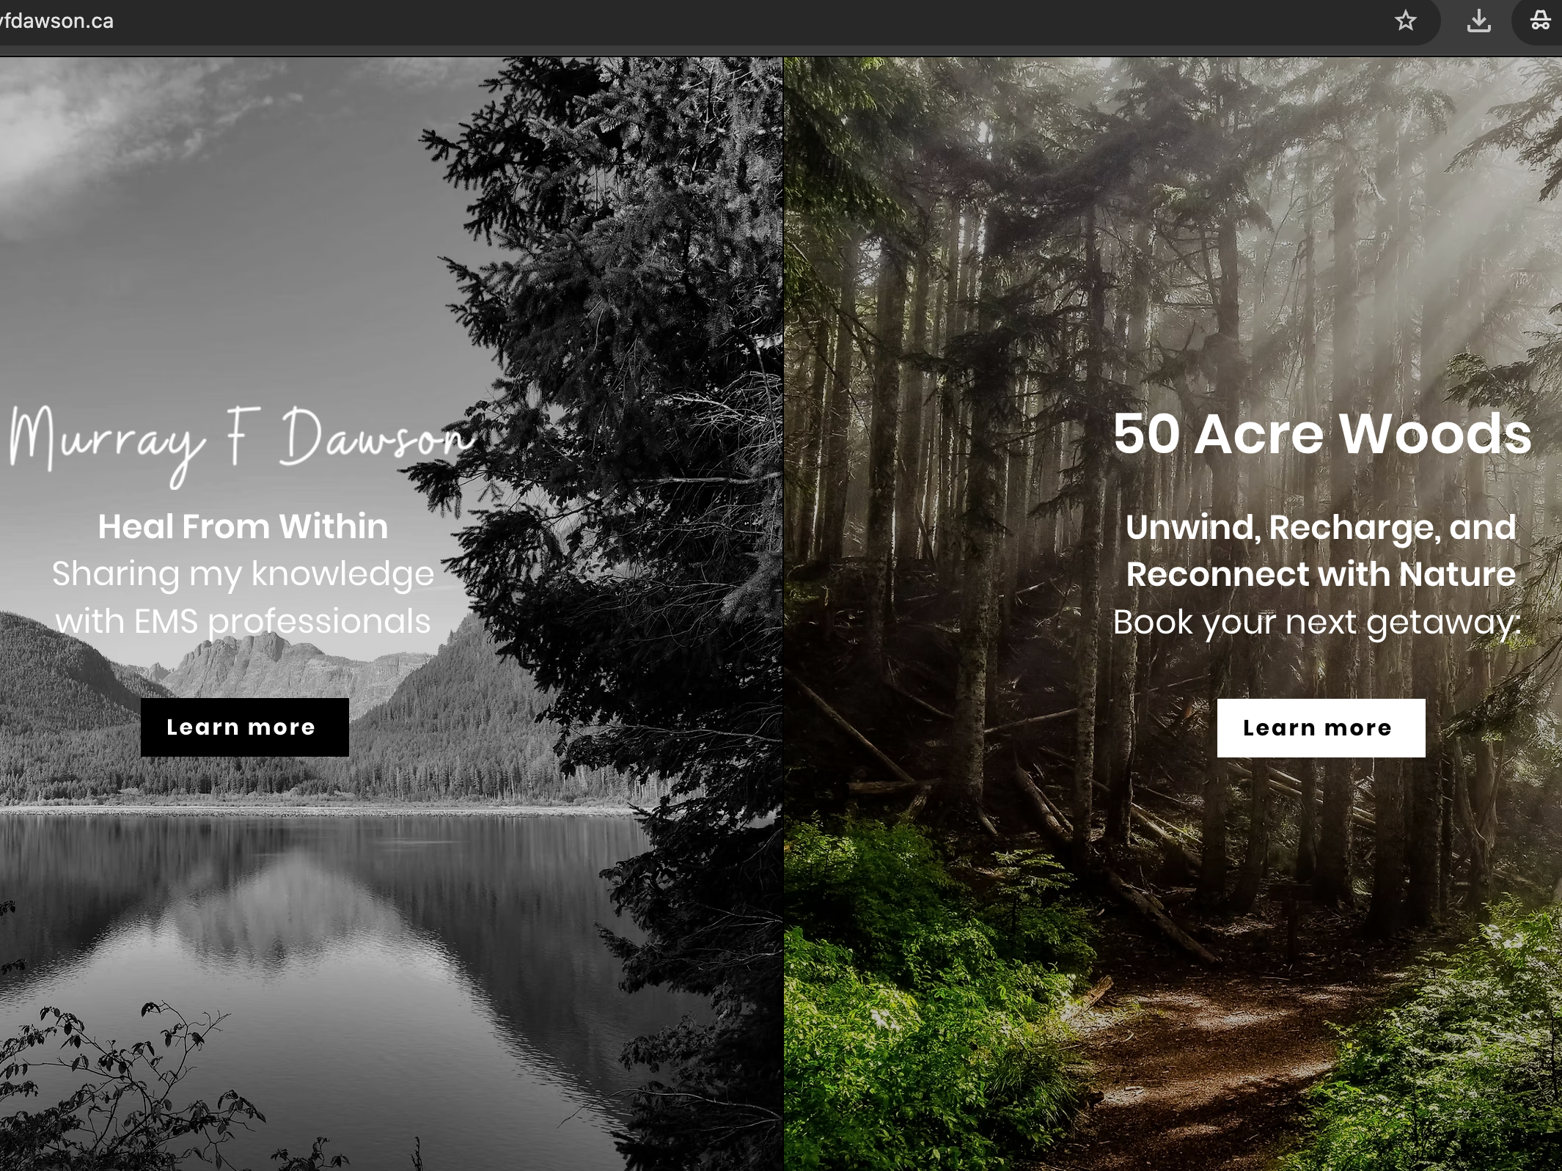Select the fdawson.ca URL in address bar
This screenshot has height=1171, width=1562.
[56, 21]
